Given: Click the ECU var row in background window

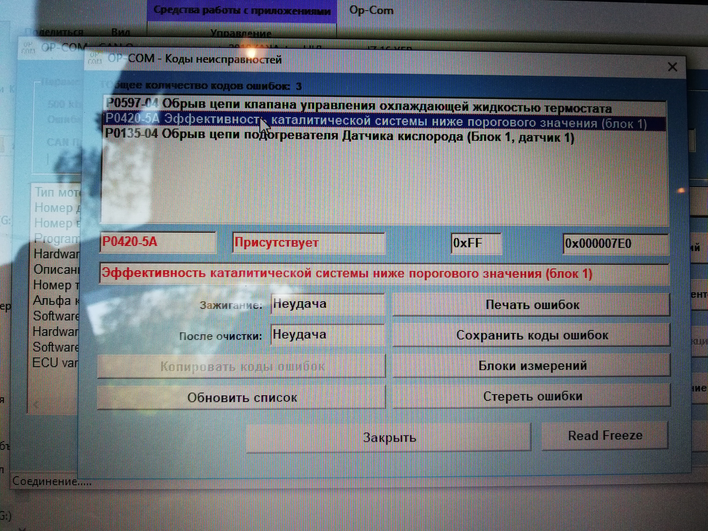Looking at the screenshot, I should pos(55,363).
